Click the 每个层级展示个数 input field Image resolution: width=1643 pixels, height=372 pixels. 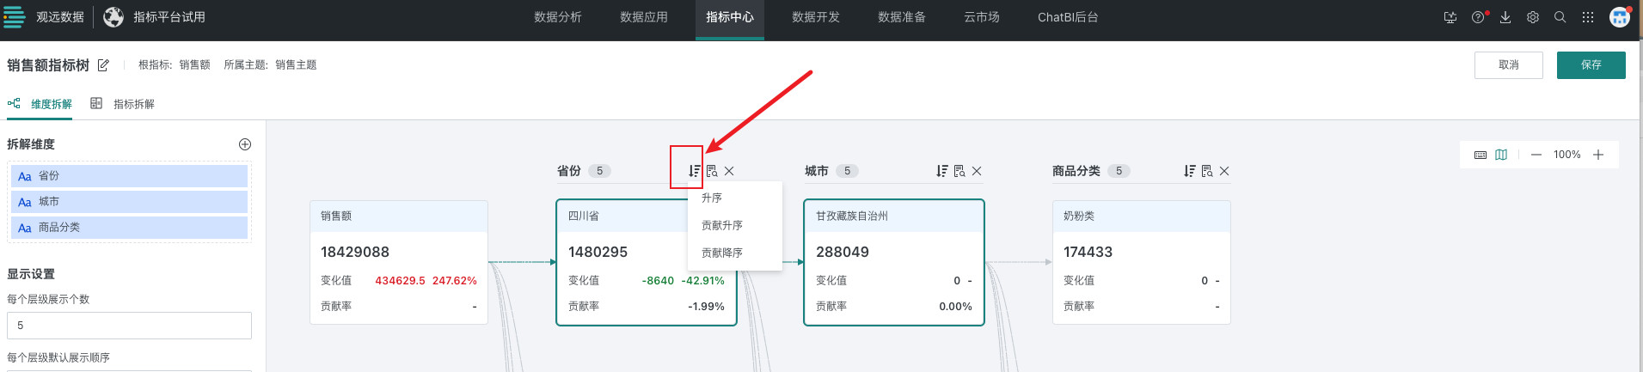point(129,326)
